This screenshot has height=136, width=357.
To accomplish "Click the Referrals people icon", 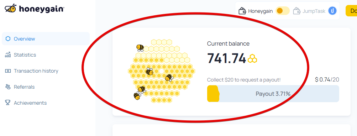I will (x=8, y=87).
